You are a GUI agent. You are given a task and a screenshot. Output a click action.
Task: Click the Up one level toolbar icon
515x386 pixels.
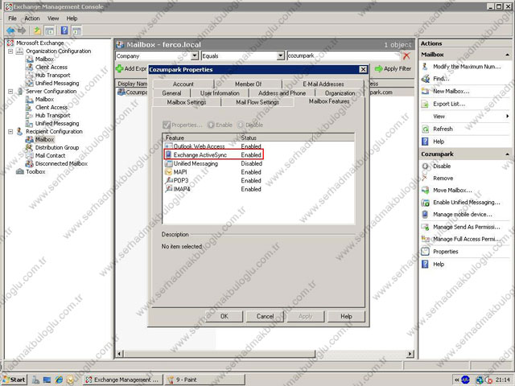click(x=37, y=31)
